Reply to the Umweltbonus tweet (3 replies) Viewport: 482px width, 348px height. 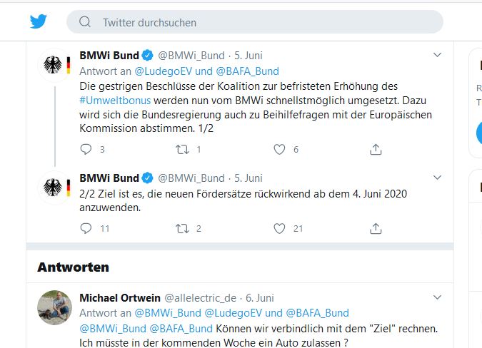86,150
